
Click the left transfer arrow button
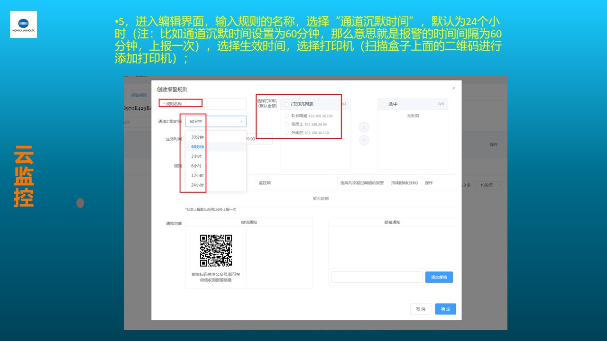[364, 127]
